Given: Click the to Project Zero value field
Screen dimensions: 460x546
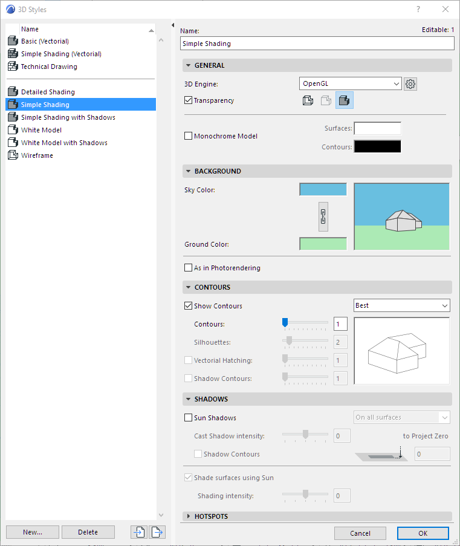Looking at the screenshot, I should click(x=432, y=454).
